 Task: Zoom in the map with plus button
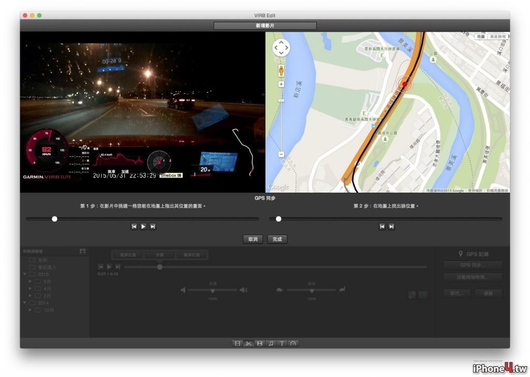[281, 84]
